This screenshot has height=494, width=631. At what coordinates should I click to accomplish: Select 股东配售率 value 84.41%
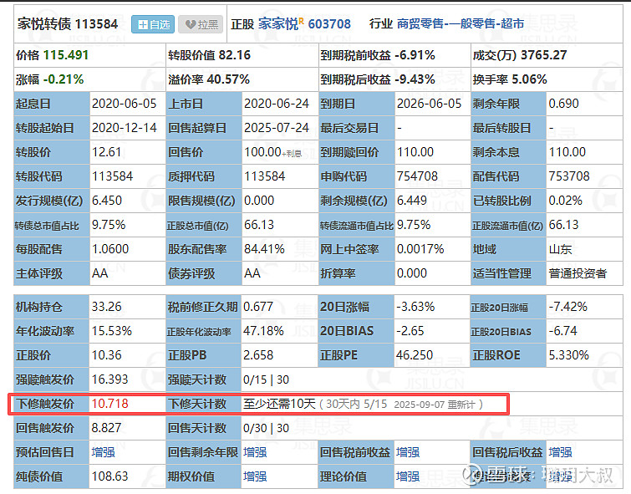pyautogui.click(x=264, y=249)
